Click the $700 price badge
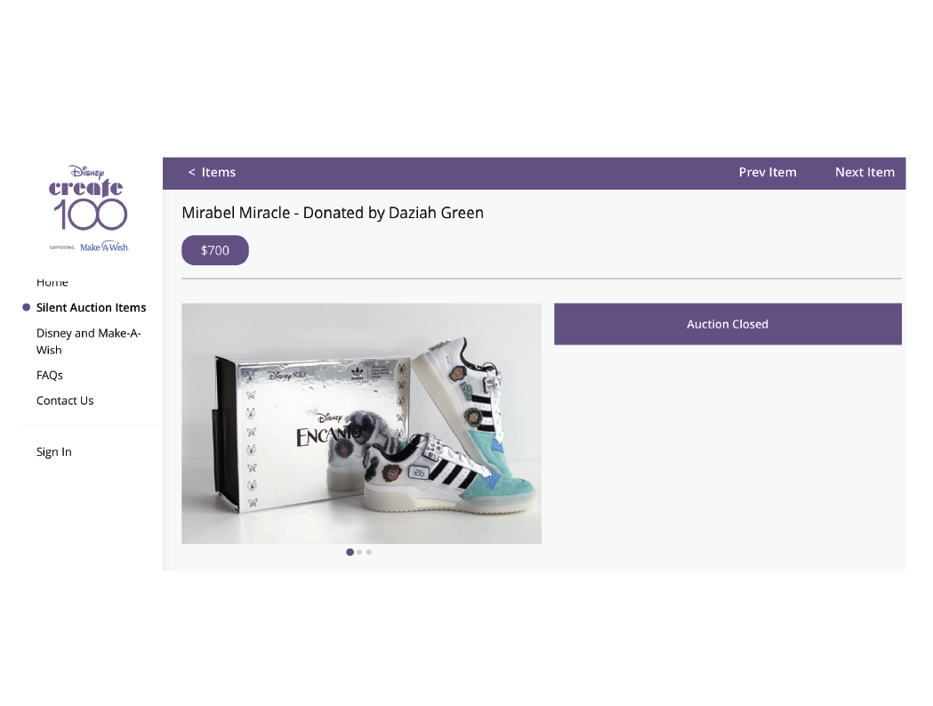Screen dimensions: 933x706 point(215,250)
